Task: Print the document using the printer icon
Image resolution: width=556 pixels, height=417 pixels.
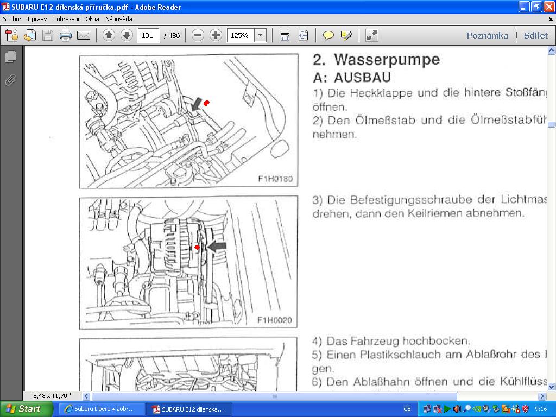Action: click(x=66, y=35)
